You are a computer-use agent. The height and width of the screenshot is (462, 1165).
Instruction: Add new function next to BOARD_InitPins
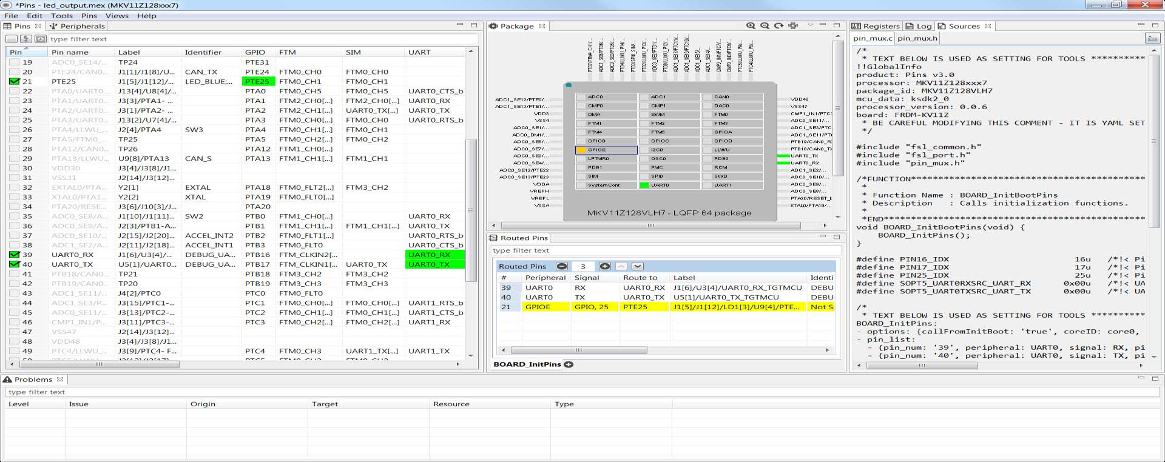pos(569,364)
